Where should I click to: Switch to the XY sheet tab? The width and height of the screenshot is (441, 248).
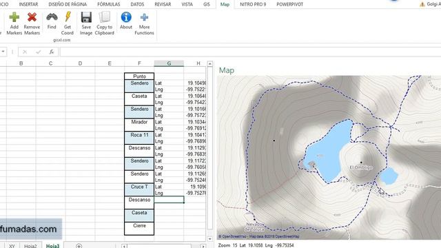click(x=12, y=246)
